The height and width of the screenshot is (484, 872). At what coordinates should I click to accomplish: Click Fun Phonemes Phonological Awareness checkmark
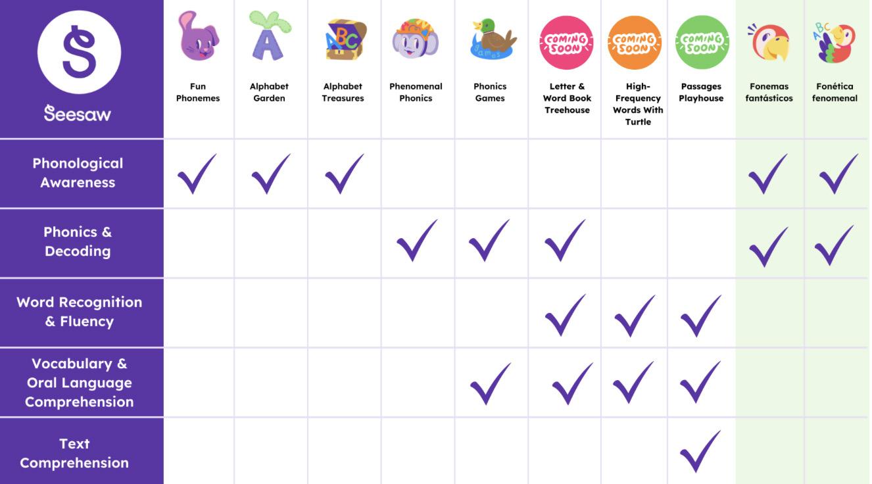(x=197, y=174)
